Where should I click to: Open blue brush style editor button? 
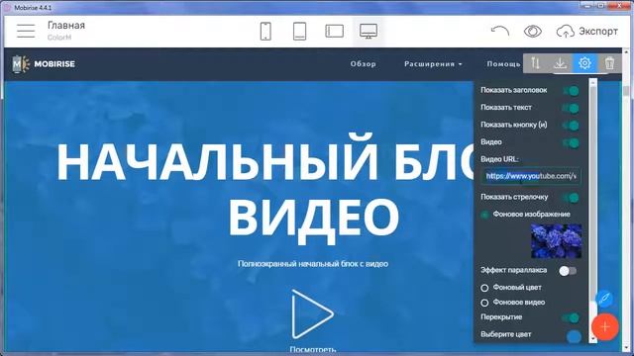click(604, 299)
